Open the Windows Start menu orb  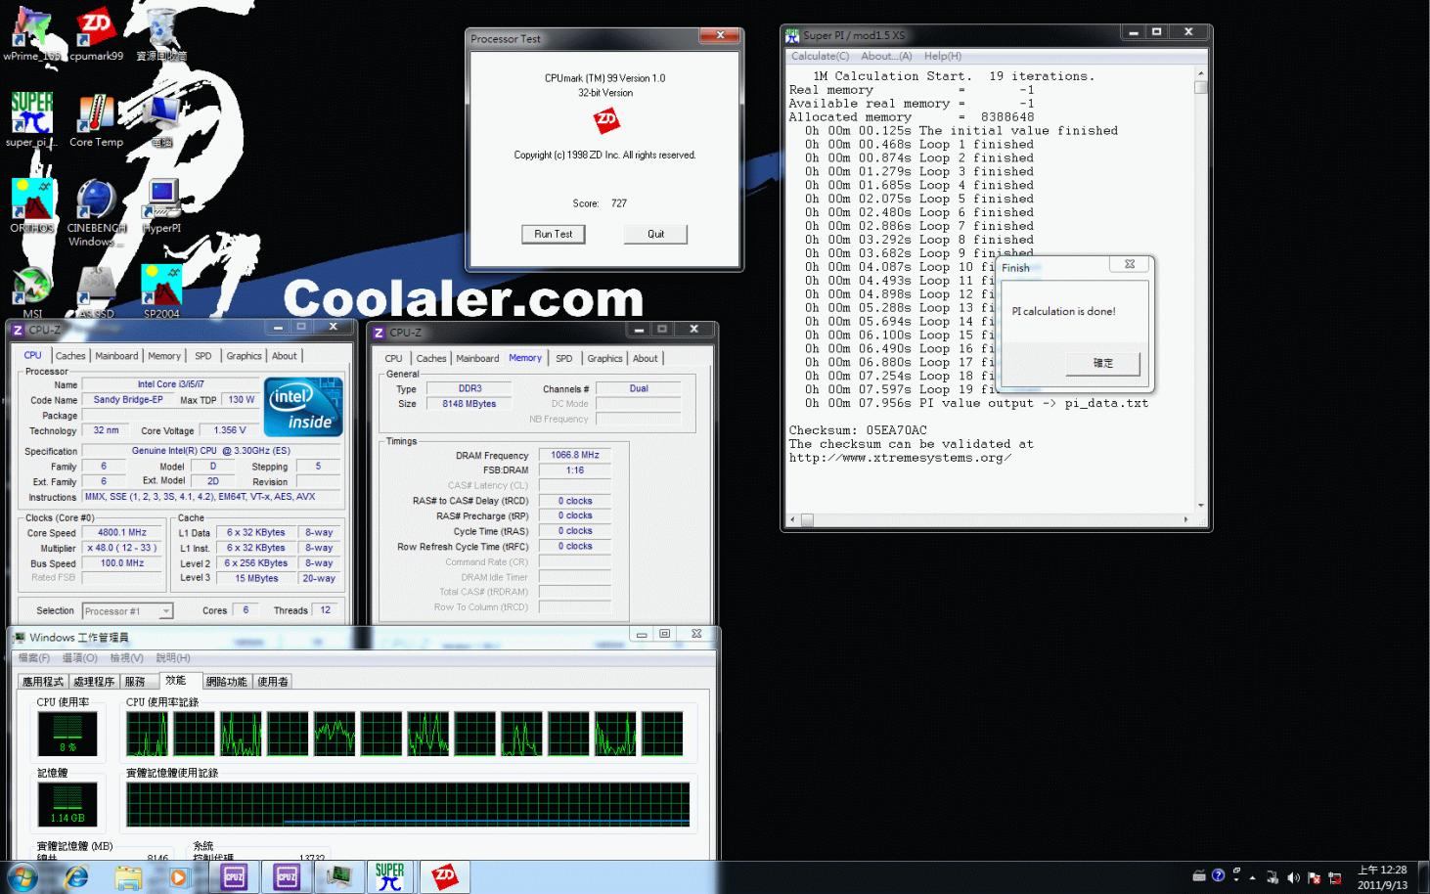tap(23, 876)
